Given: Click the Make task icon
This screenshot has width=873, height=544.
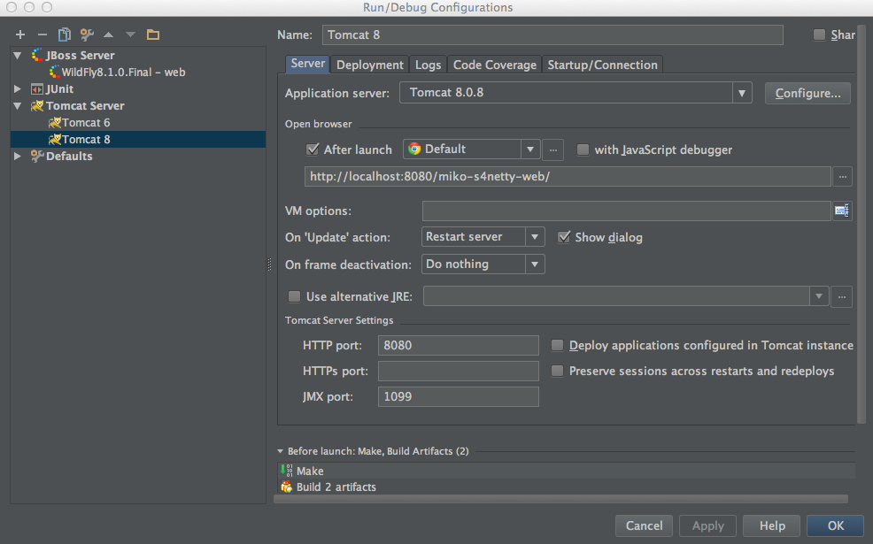Looking at the screenshot, I should (x=286, y=471).
